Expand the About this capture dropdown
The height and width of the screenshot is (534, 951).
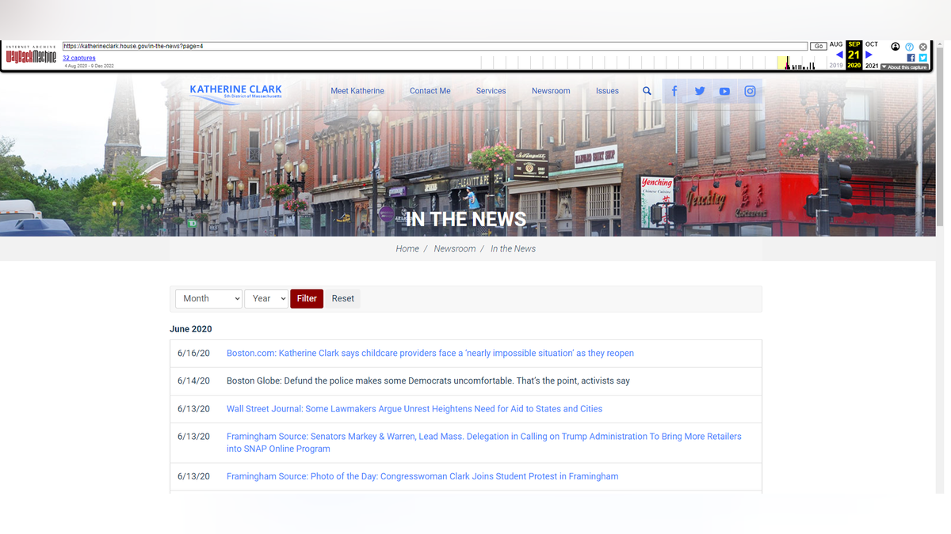coord(903,67)
